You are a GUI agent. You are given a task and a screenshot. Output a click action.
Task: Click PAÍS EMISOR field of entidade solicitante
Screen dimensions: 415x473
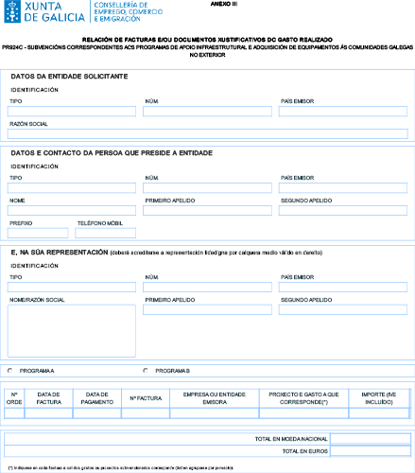coord(343,112)
